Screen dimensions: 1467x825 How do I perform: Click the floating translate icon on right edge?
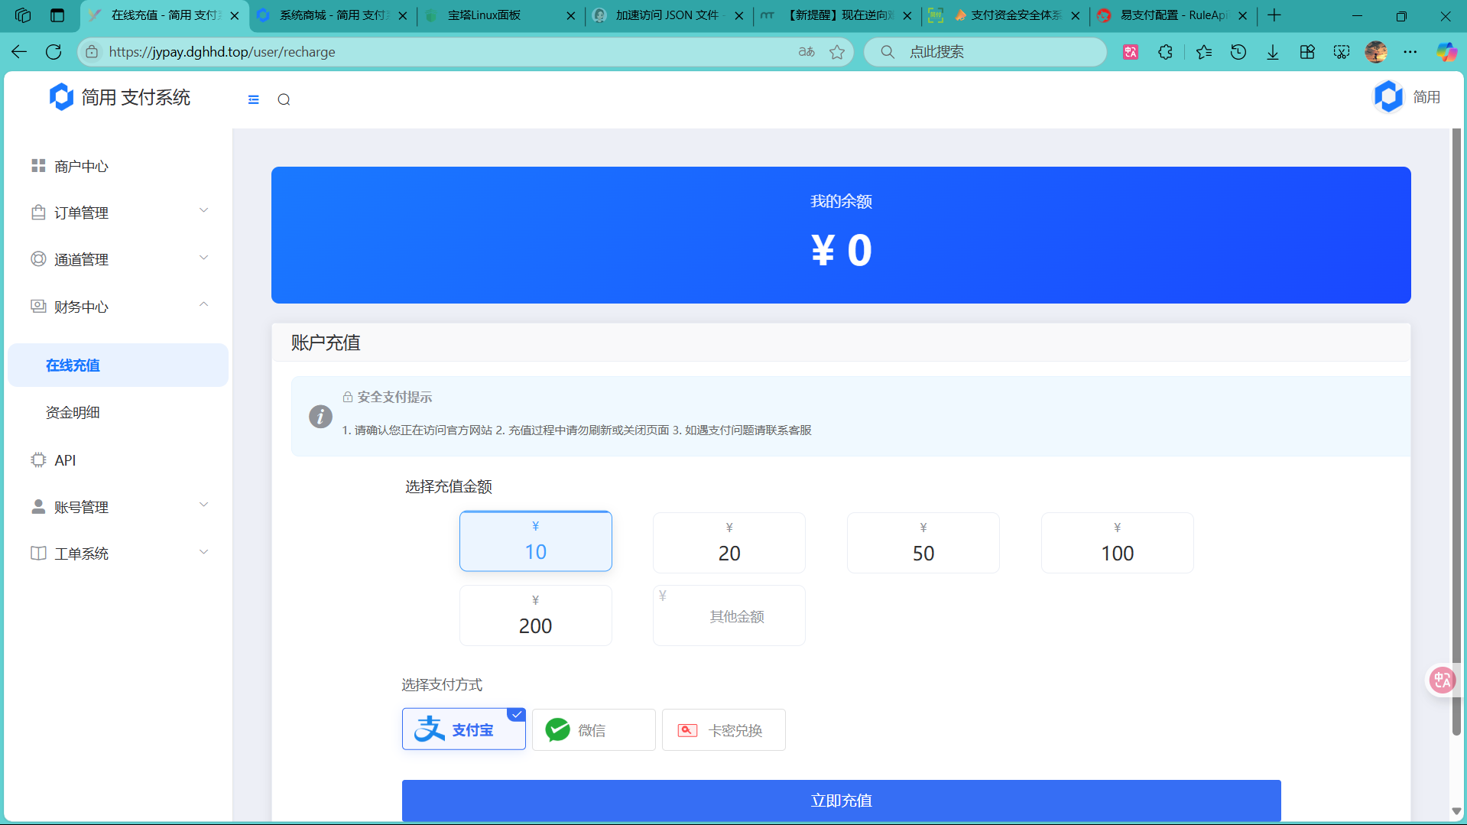pos(1442,680)
